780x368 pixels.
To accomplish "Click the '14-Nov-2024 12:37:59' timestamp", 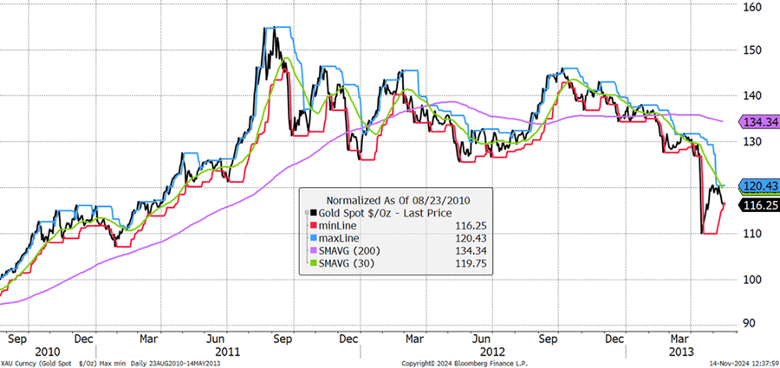I will [x=744, y=364].
